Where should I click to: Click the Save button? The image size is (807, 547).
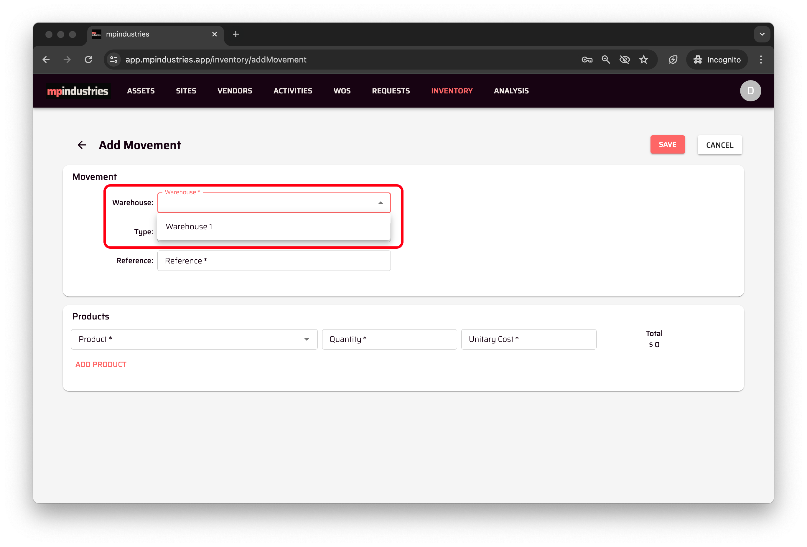click(x=667, y=144)
